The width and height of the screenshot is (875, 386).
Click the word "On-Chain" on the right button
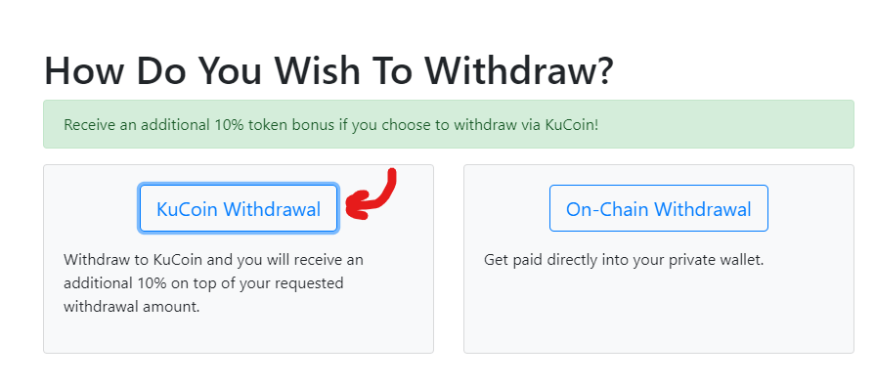[607, 209]
